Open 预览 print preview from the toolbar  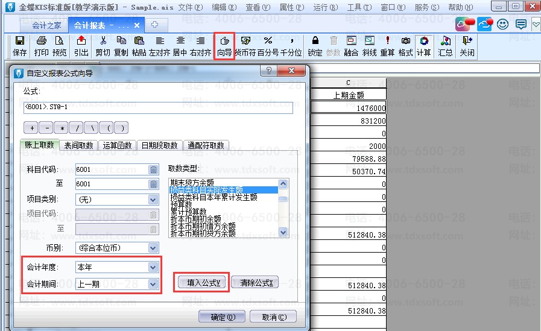(60, 46)
